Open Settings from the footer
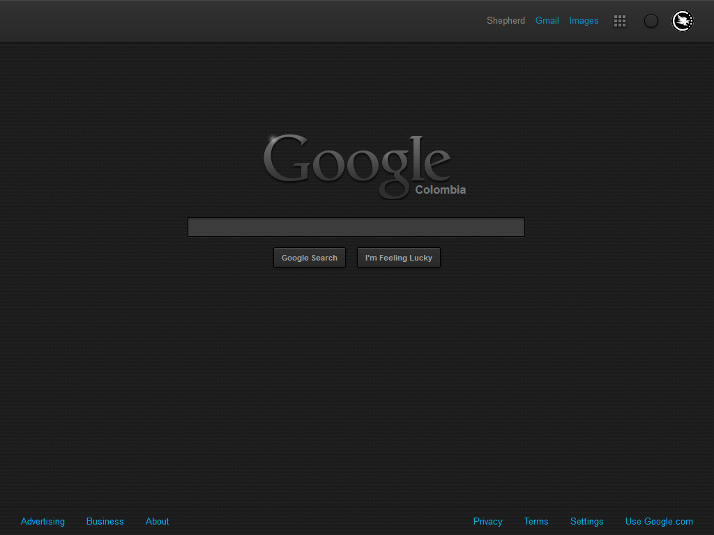The width and height of the screenshot is (714, 535). pyautogui.click(x=586, y=521)
